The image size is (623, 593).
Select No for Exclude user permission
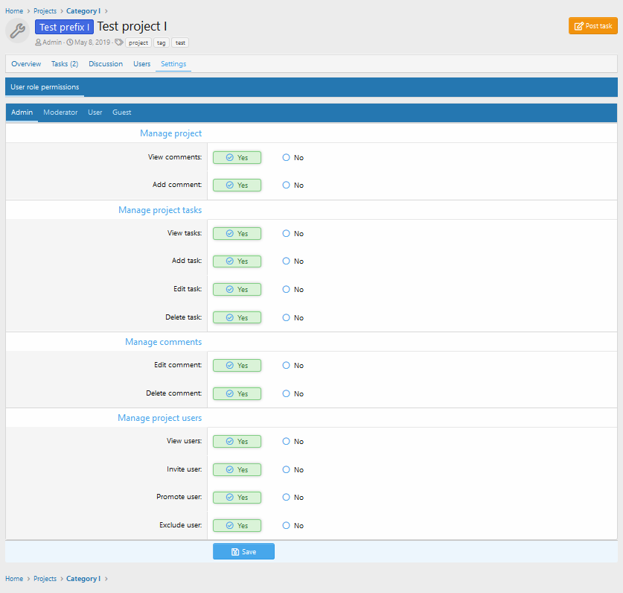(x=286, y=525)
